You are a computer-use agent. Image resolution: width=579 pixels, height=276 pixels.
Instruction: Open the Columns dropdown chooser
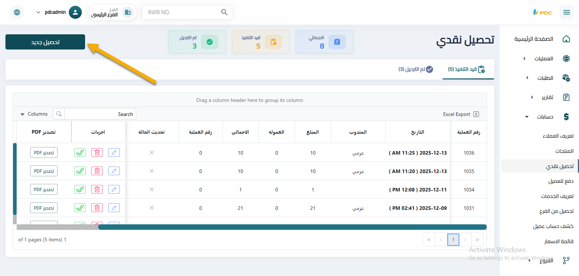[34, 114]
